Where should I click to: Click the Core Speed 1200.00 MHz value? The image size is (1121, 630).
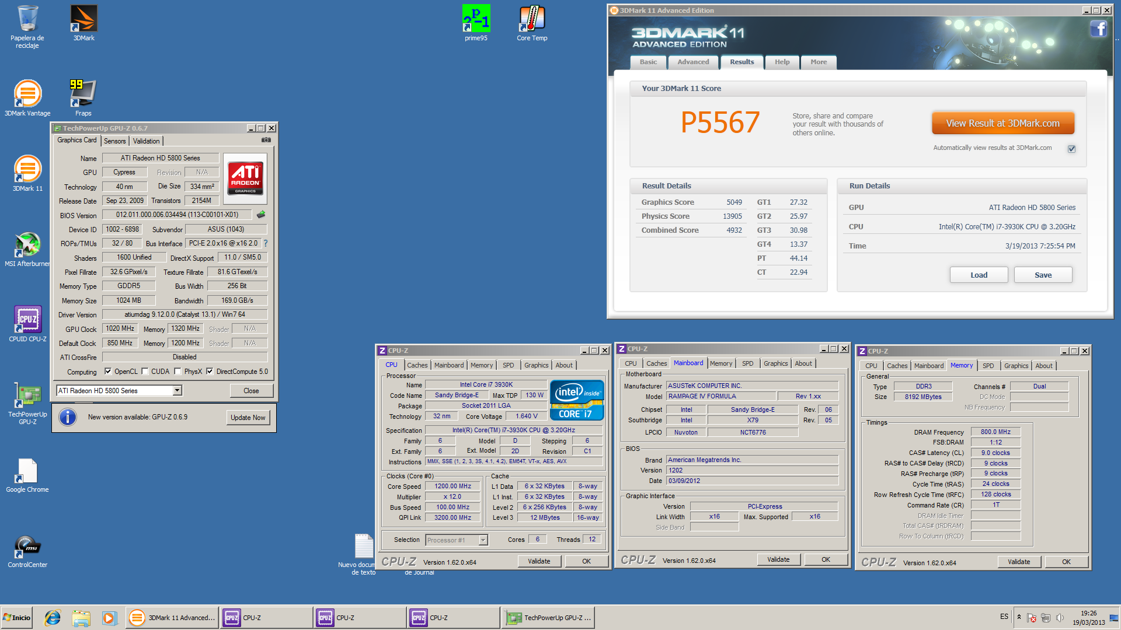(x=452, y=487)
